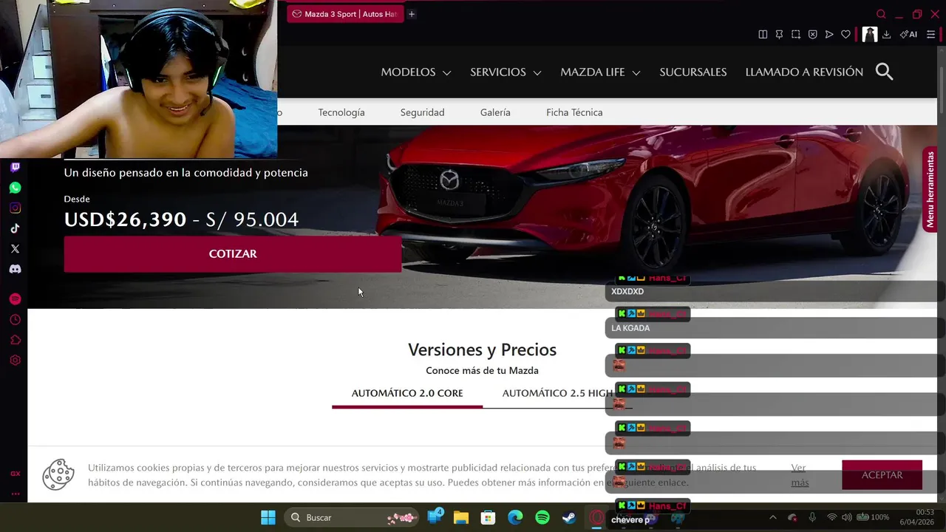Open Instagram in the browser sidebar

pos(15,208)
